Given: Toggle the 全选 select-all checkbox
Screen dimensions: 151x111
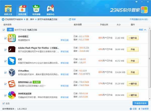Looking at the screenshot, I should tap(3, 103).
